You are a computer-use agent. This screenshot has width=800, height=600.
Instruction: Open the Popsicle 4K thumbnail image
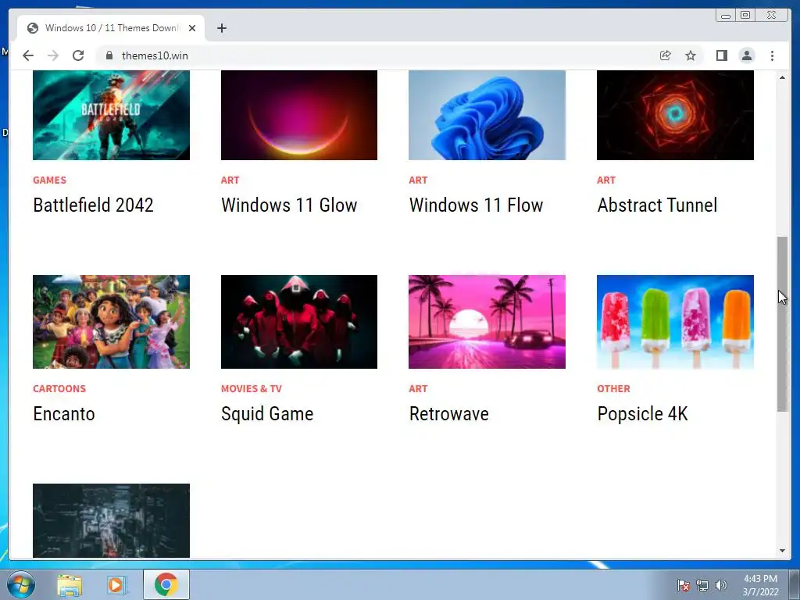[x=675, y=322]
